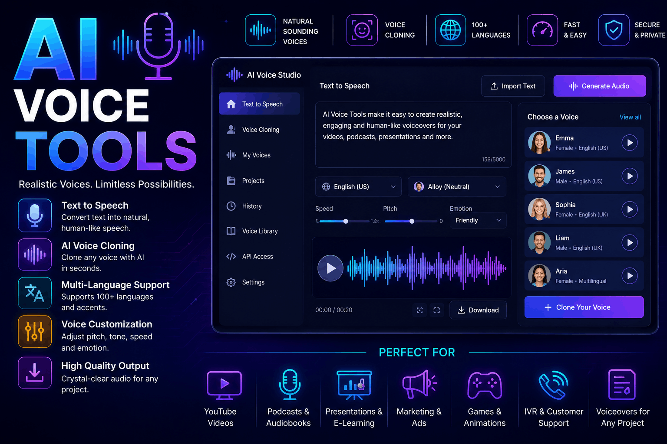Preview James's voice with play button
Viewport: 667px width, 444px height.
click(x=630, y=176)
